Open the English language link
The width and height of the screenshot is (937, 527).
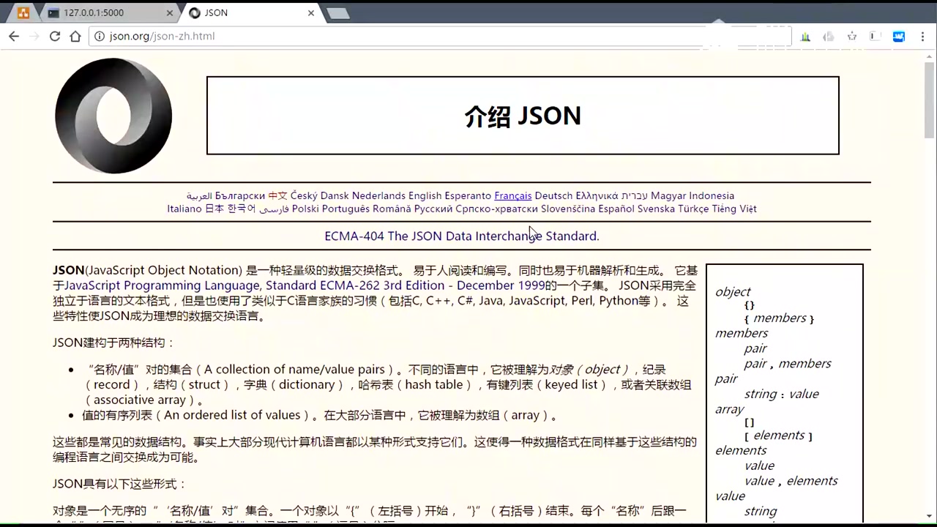point(425,195)
